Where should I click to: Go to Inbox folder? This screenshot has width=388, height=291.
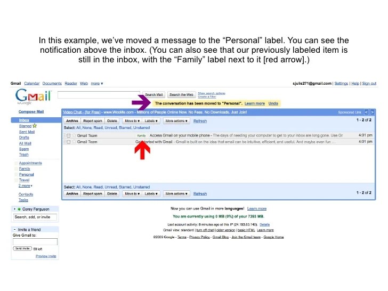pyautogui.click(x=24, y=120)
